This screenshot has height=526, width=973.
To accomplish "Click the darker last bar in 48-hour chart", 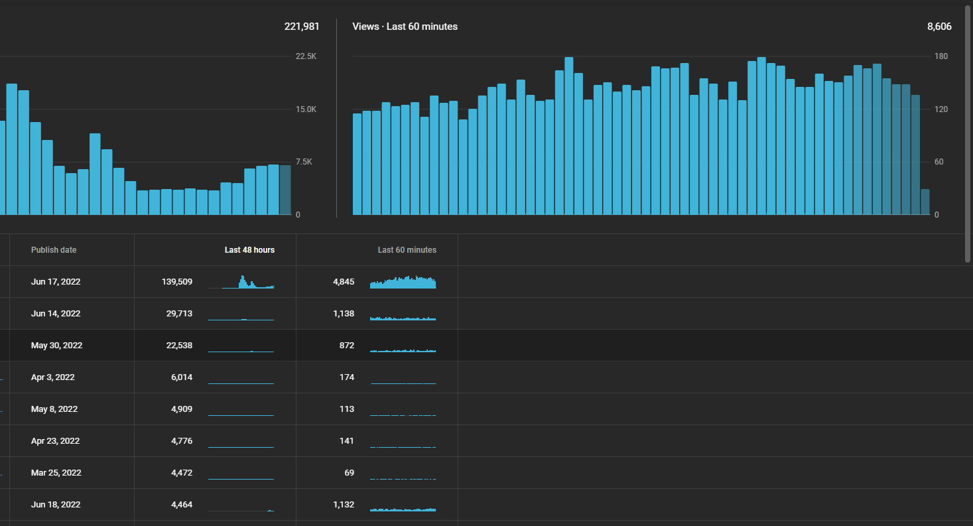I will pos(285,190).
